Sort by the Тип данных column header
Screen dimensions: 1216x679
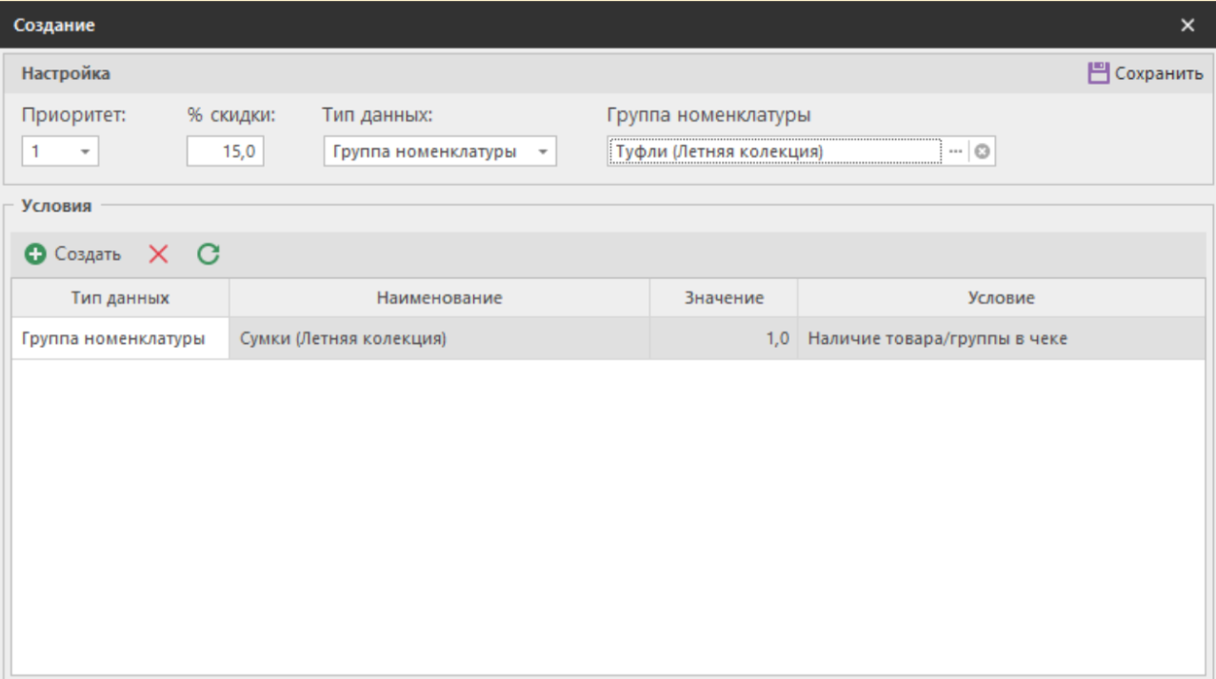(x=120, y=298)
